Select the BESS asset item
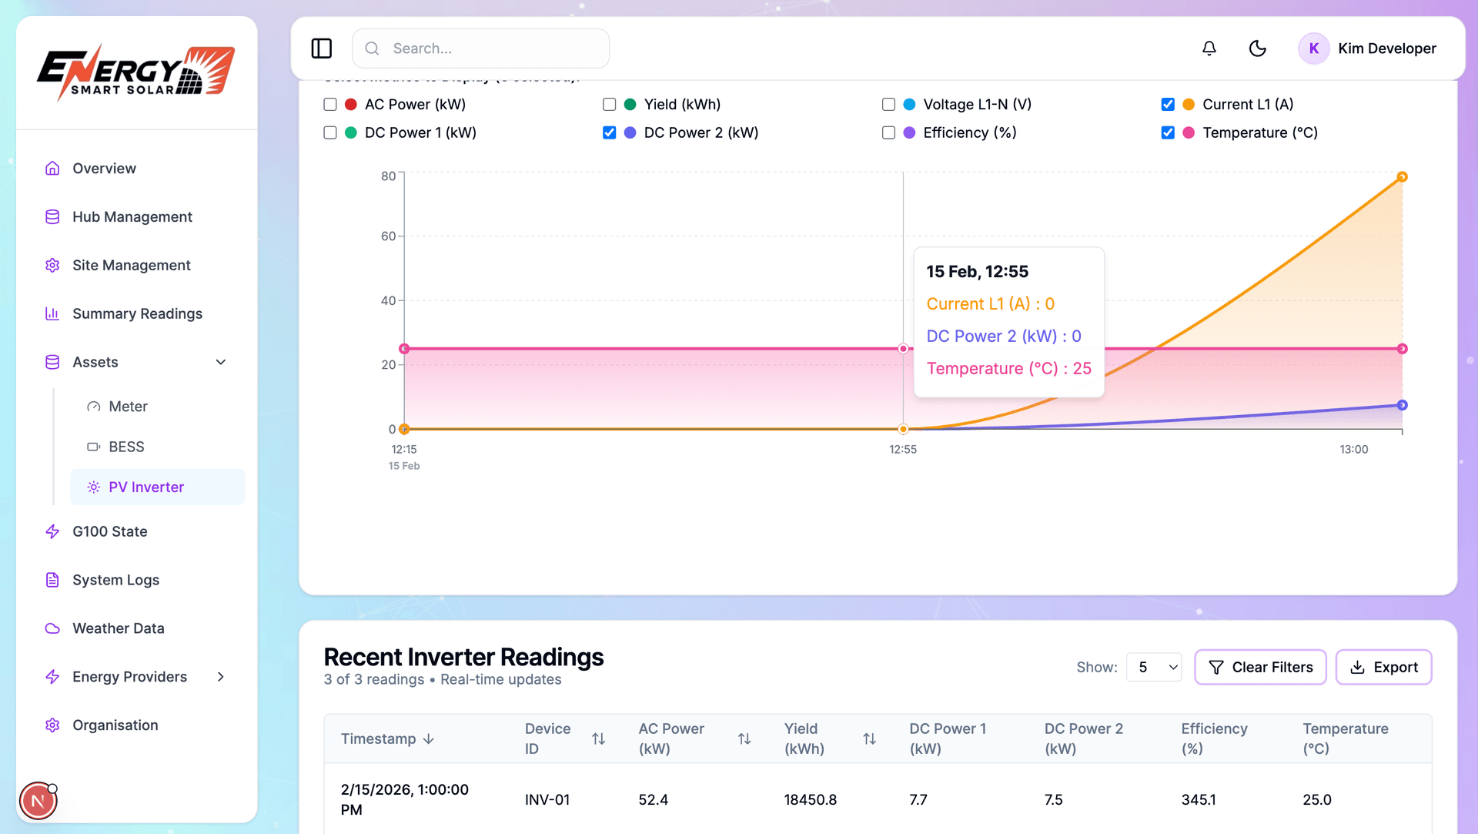This screenshot has width=1478, height=834. point(126,447)
